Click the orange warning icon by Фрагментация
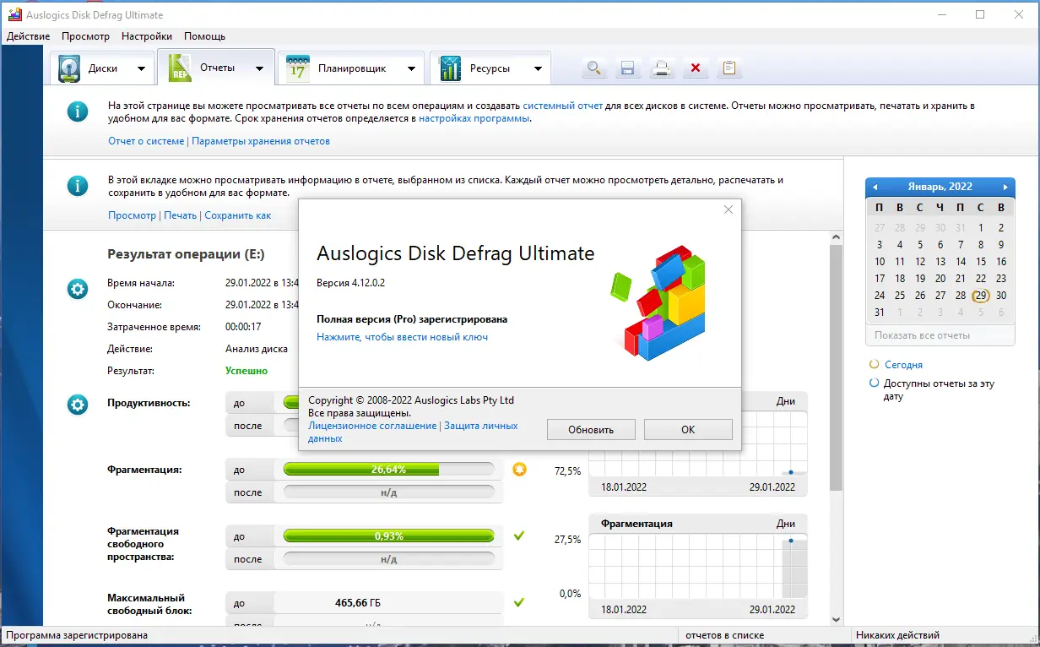The height and width of the screenshot is (647, 1040). coord(519,469)
